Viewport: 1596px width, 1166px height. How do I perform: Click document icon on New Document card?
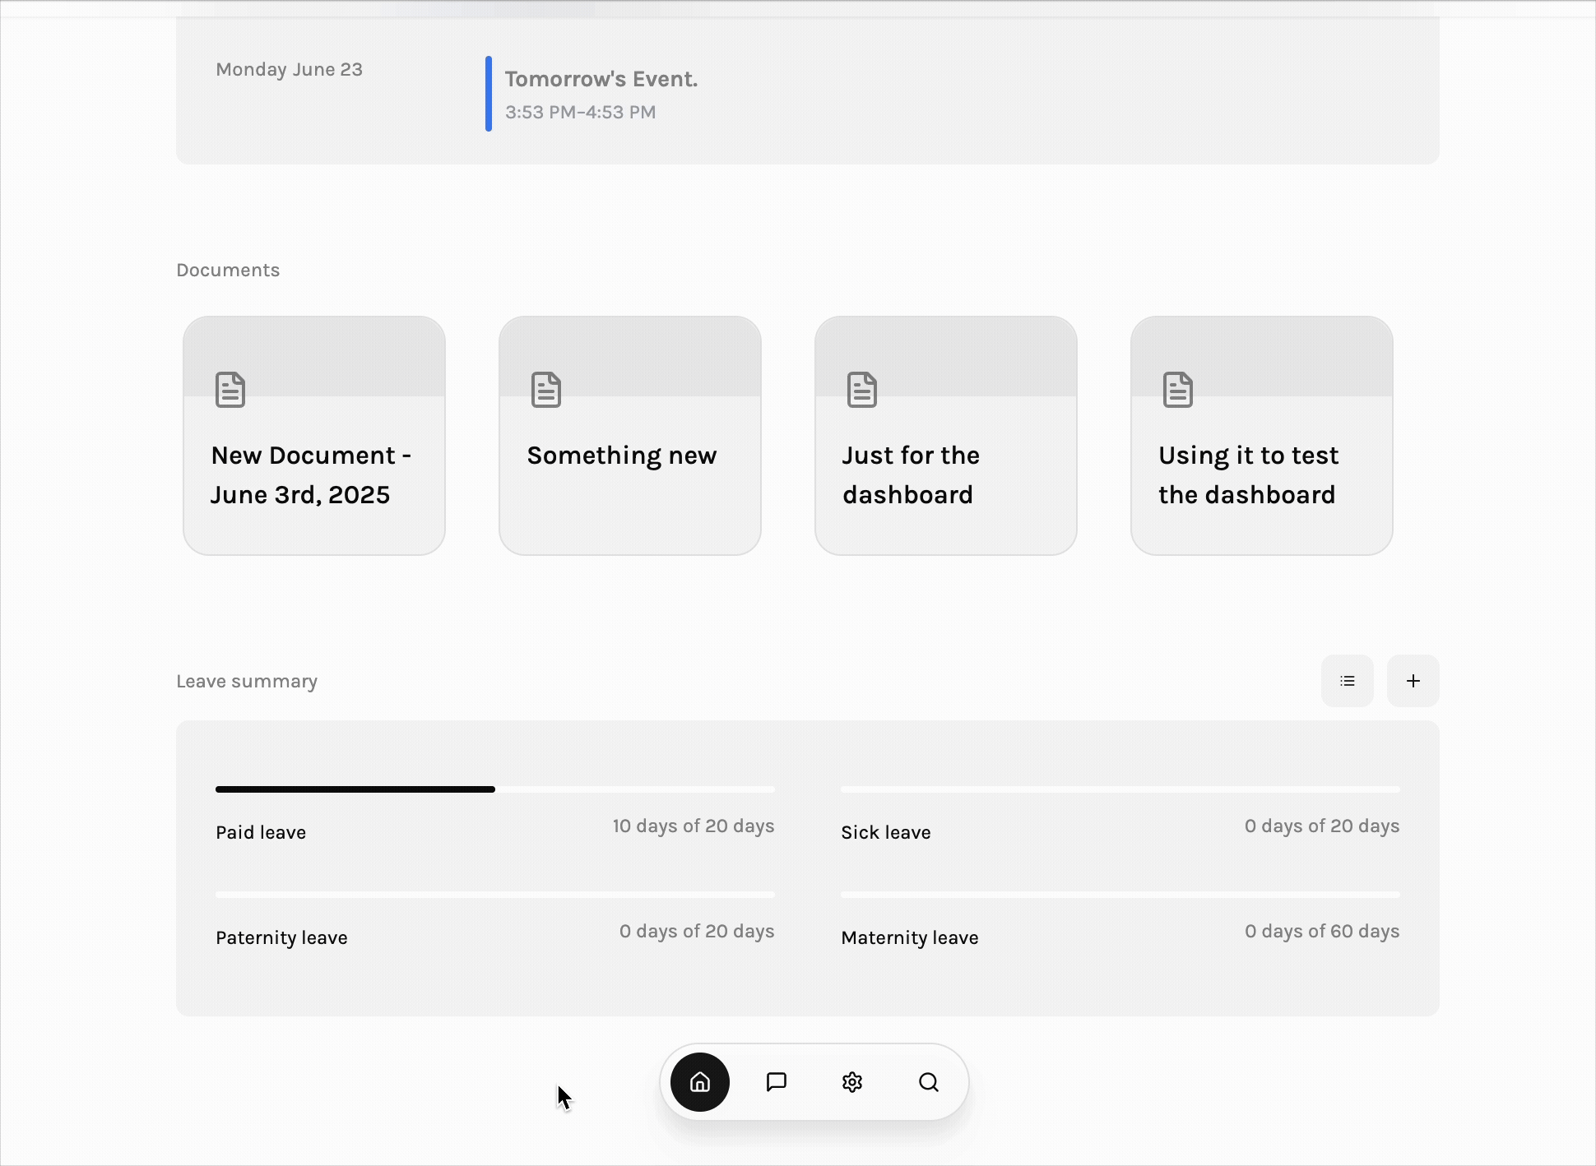230,390
